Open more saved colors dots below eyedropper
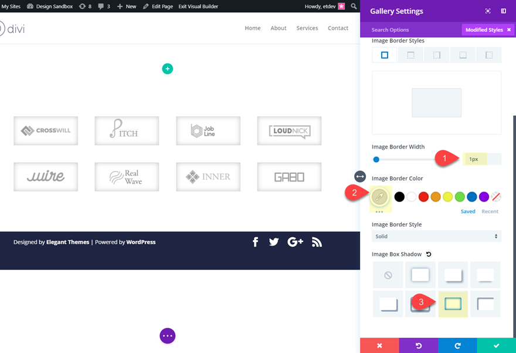The image size is (516, 353). [x=379, y=212]
